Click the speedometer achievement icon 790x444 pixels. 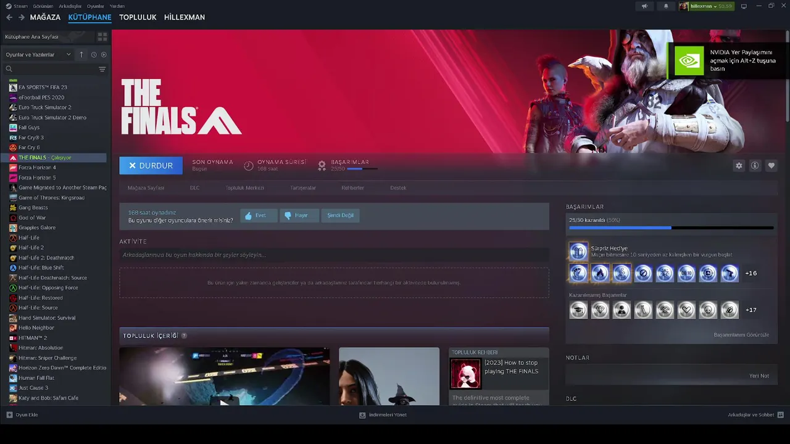tap(578, 273)
